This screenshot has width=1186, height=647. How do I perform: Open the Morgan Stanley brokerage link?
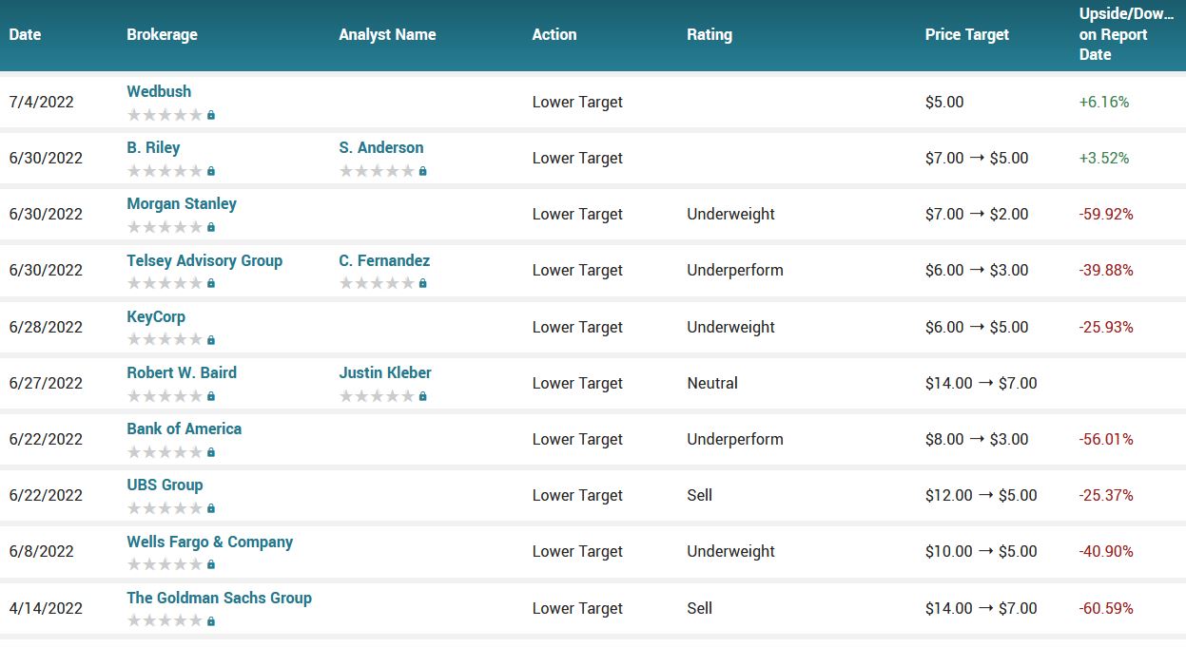(182, 203)
